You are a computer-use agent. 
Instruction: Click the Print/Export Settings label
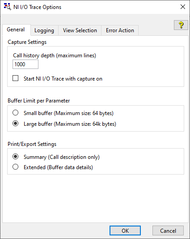(x=32, y=144)
